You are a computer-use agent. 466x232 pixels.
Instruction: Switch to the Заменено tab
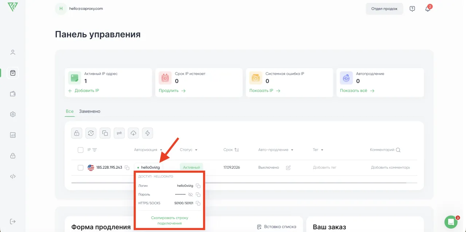90,111
